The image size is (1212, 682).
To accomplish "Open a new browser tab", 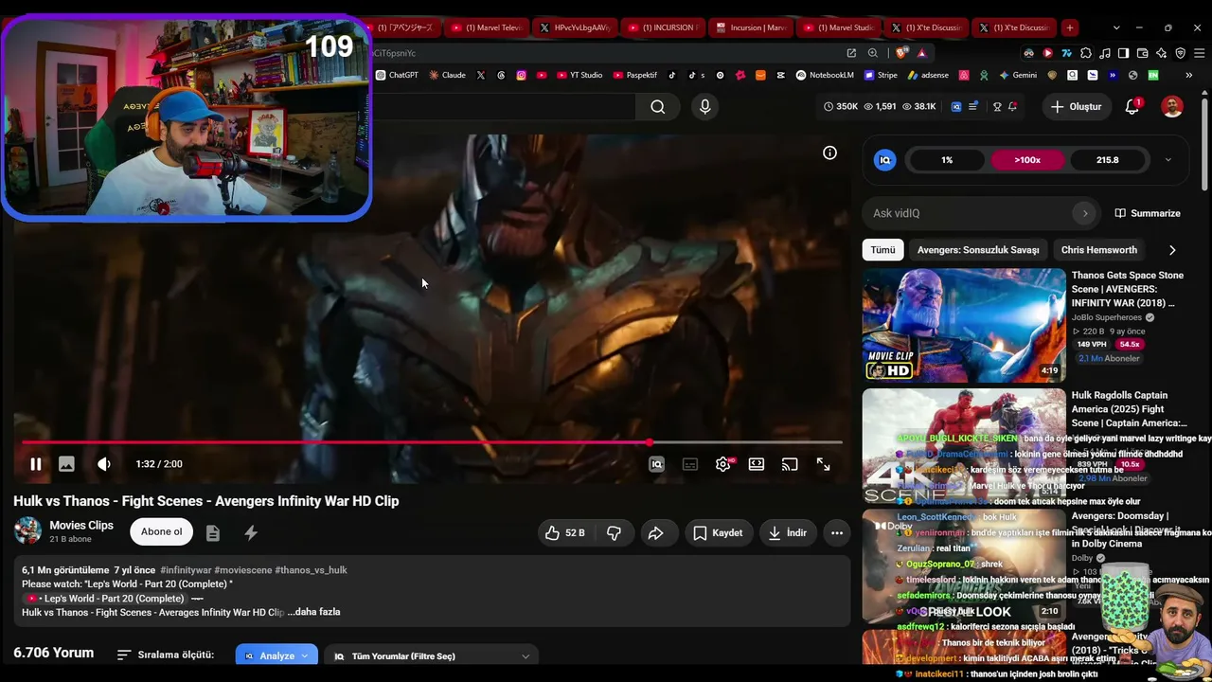I will coord(1070,27).
